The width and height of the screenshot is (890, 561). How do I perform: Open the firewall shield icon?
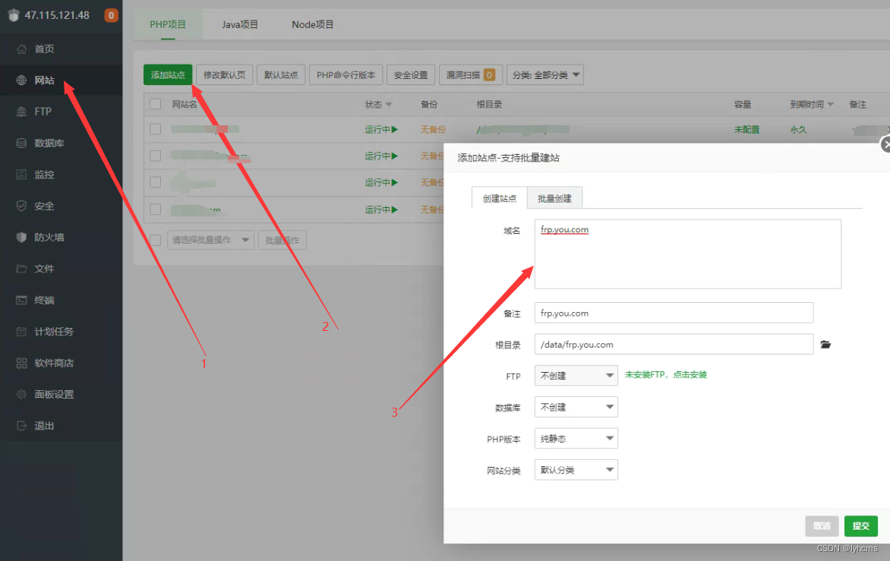tap(21, 238)
